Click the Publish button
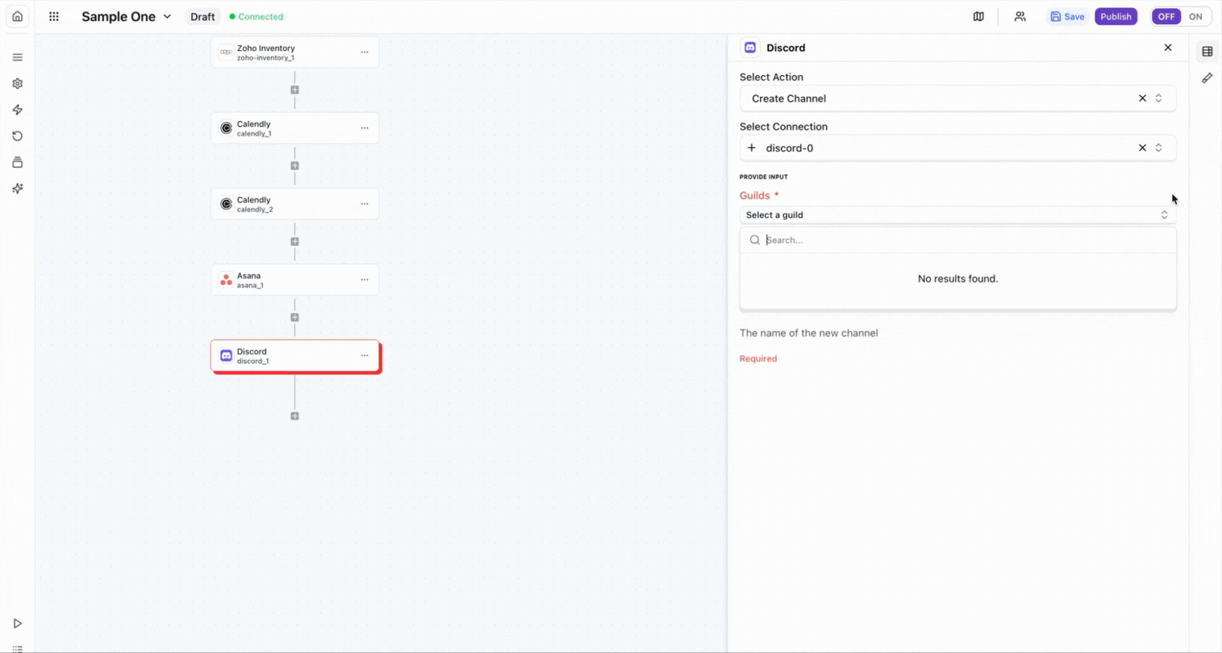This screenshot has width=1222, height=653. (1116, 16)
